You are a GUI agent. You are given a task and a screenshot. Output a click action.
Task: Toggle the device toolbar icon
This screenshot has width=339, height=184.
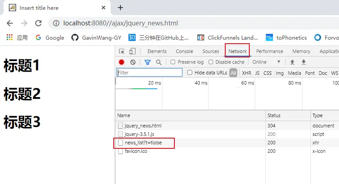[x=132, y=51]
